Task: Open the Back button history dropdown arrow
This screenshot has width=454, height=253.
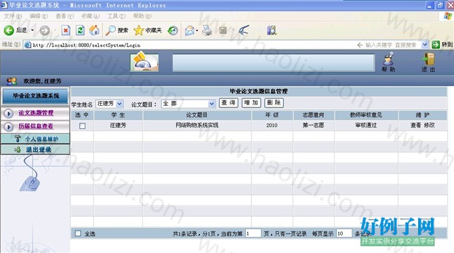Action: pos(33,30)
